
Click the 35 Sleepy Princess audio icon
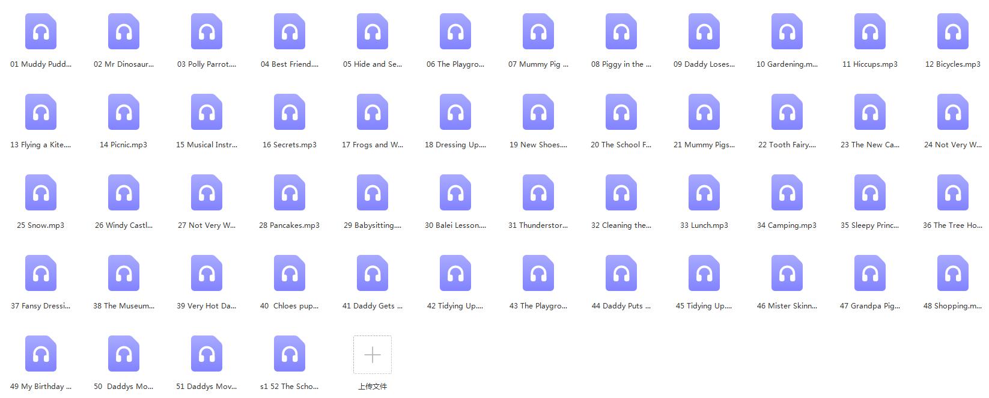pos(870,192)
